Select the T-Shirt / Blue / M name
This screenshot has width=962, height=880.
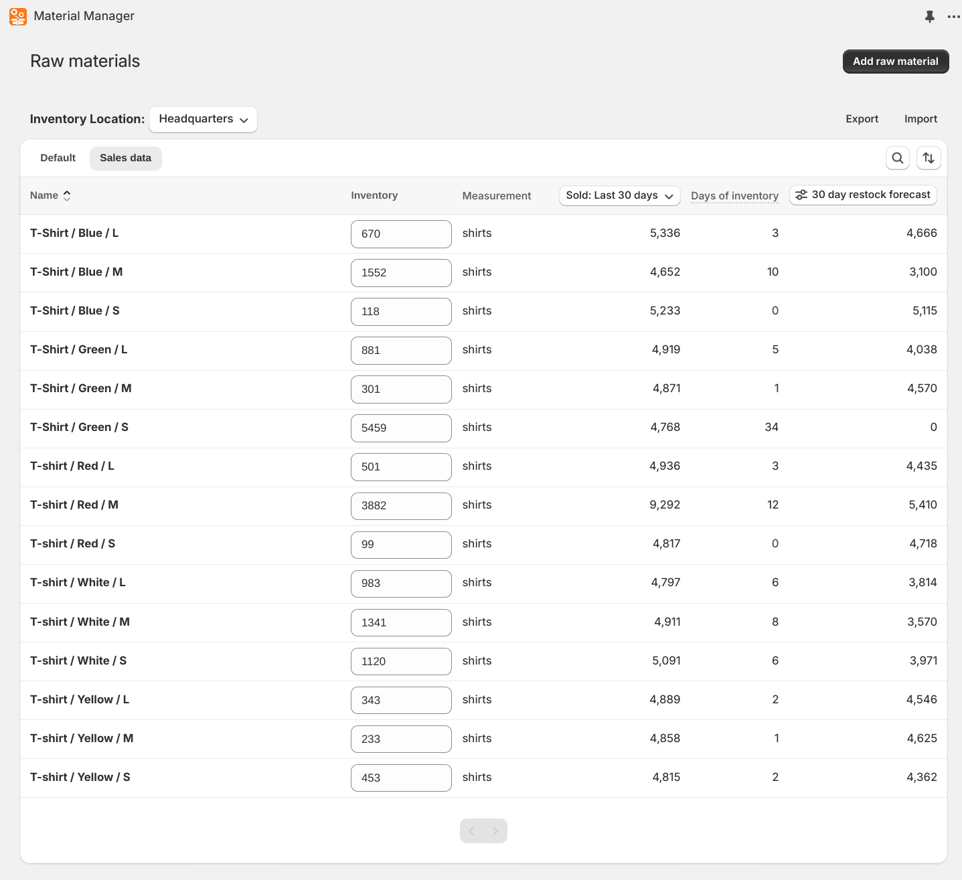click(x=76, y=272)
